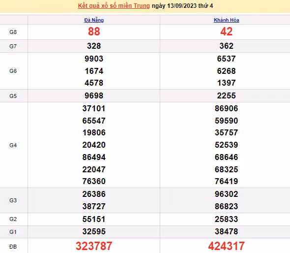
Task: Select the ĐB row label
Action: click(13, 247)
